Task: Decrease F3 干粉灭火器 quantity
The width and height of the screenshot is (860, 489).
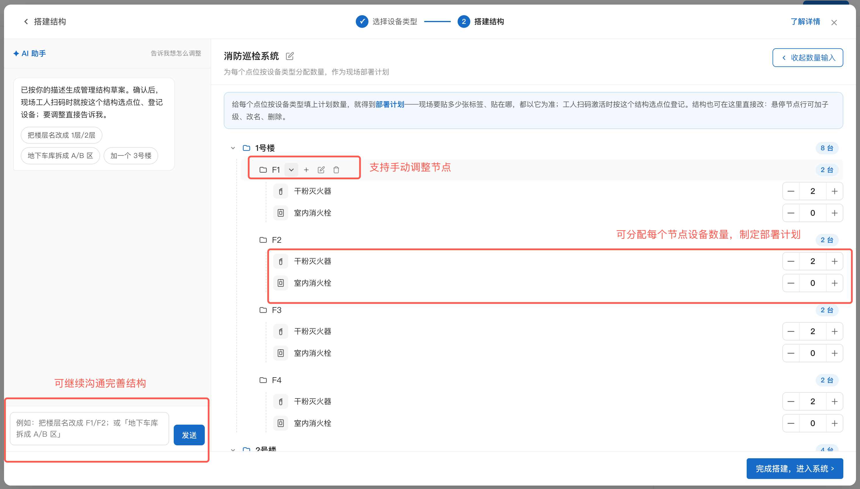Action: (x=791, y=332)
